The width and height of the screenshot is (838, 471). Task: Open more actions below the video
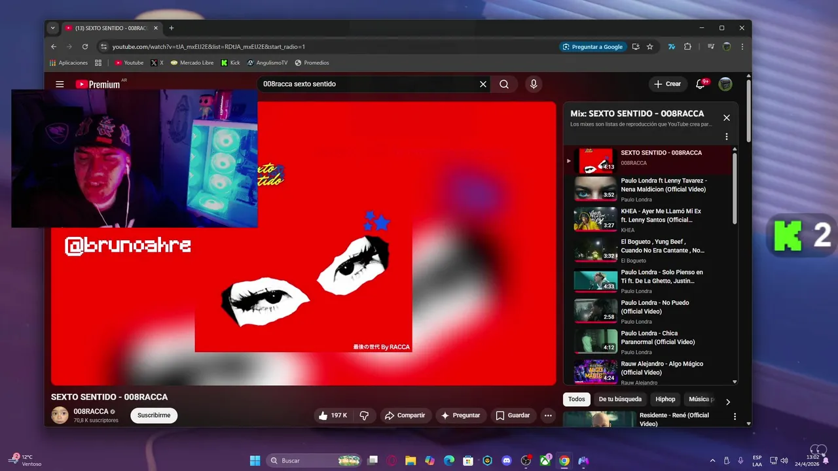point(548,415)
